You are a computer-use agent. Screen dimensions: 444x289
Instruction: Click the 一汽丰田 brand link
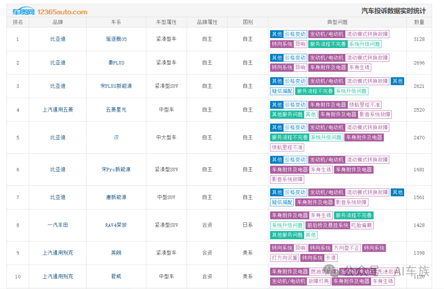point(58,225)
